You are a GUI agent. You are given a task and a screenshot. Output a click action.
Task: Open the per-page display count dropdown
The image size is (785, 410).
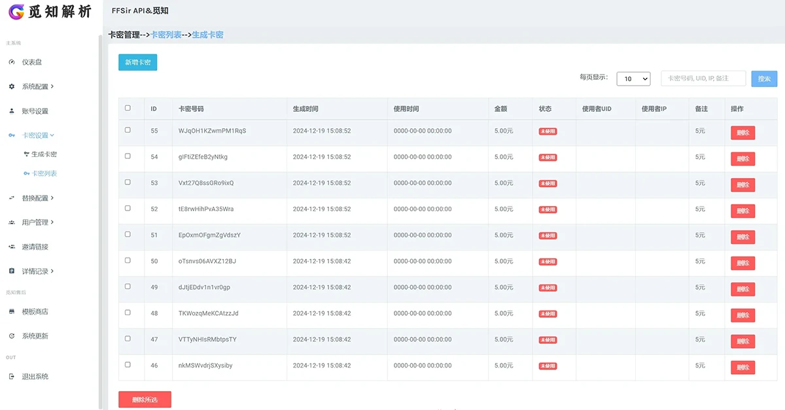633,78
